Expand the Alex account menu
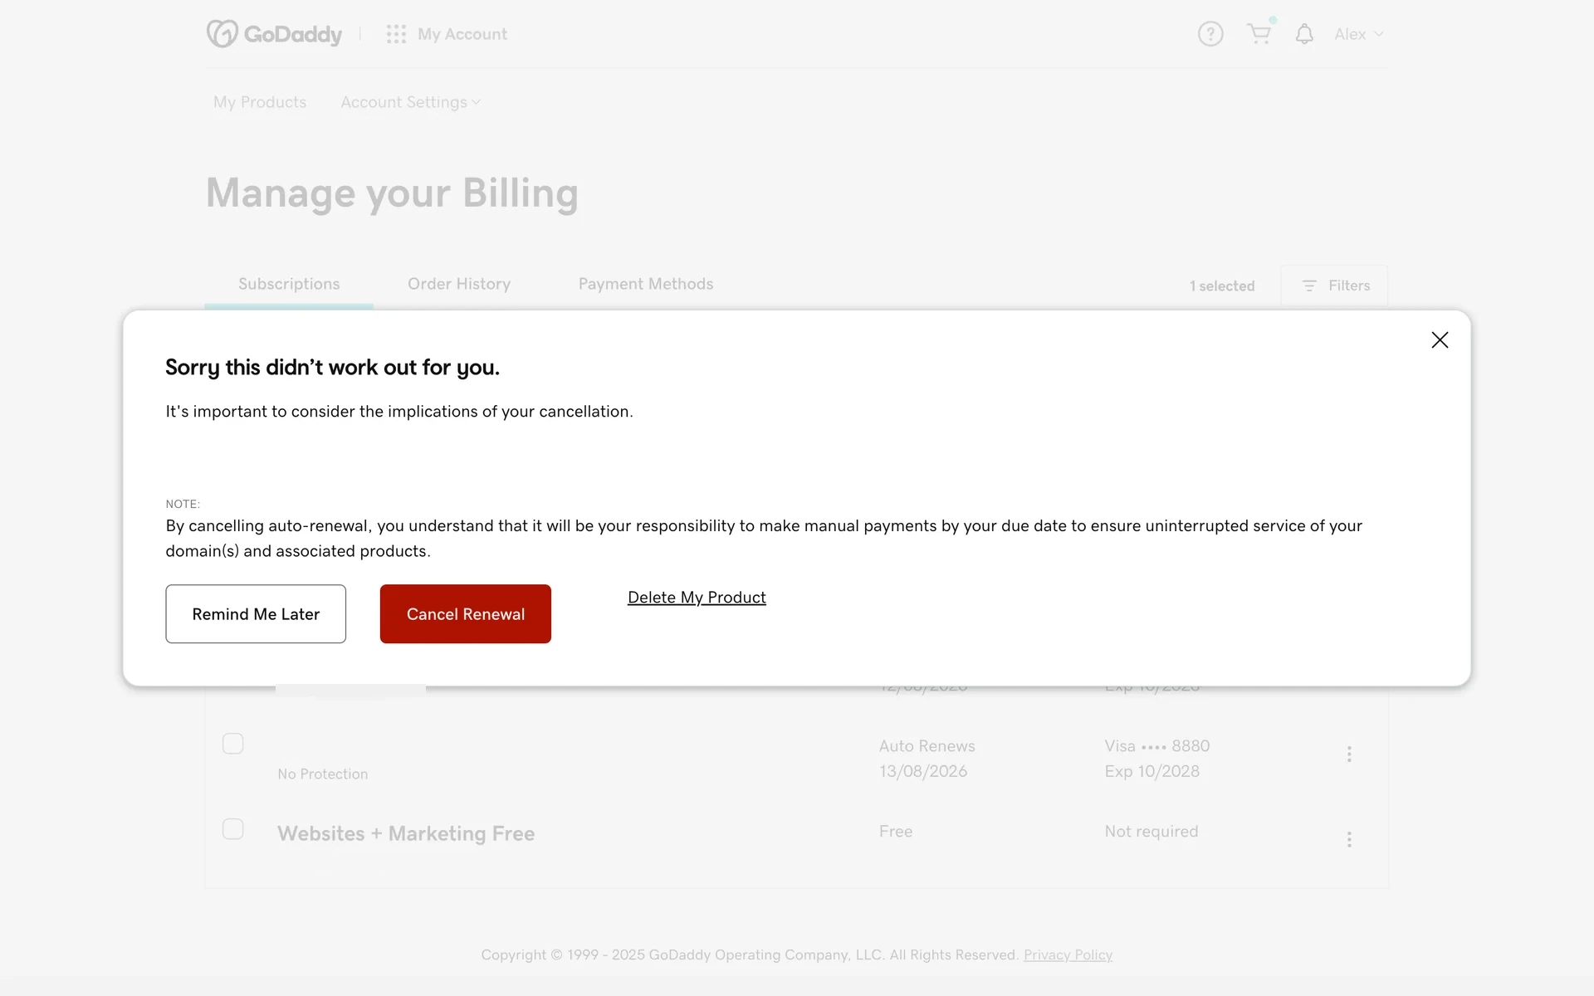The image size is (1594, 996). coord(1359,34)
